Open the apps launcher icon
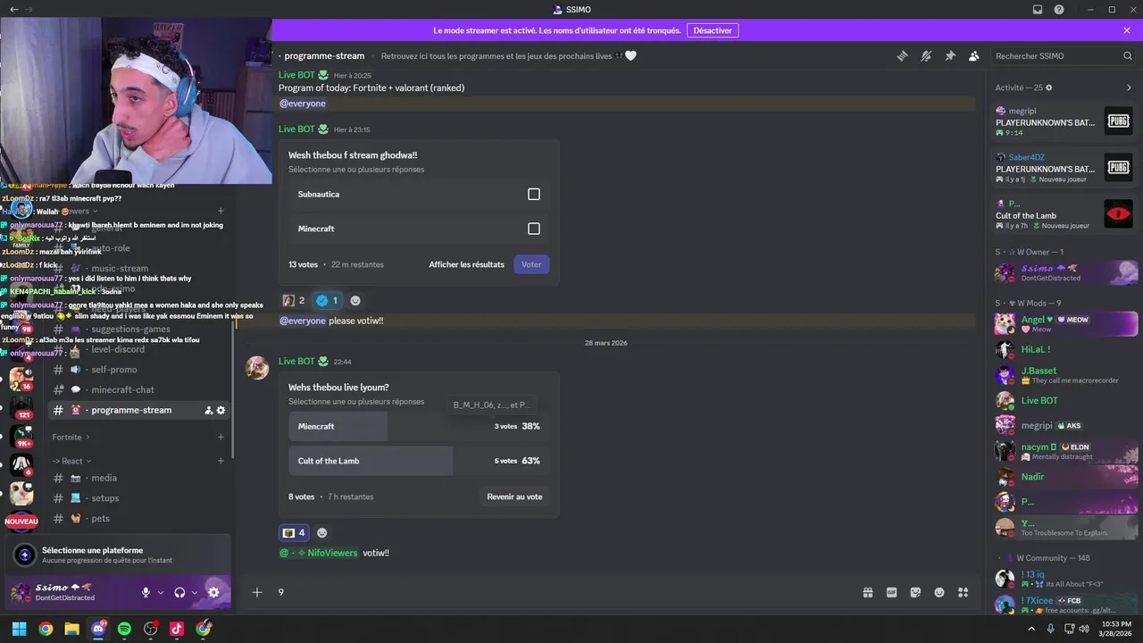1143x643 pixels. 964,592
